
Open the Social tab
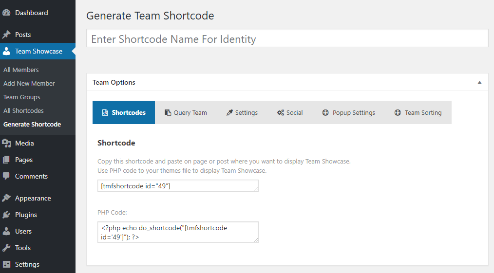(x=290, y=112)
